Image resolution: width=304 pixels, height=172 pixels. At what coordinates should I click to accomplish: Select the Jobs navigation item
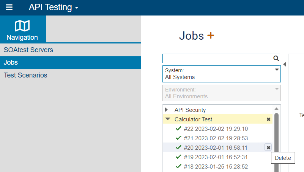(x=71, y=62)
